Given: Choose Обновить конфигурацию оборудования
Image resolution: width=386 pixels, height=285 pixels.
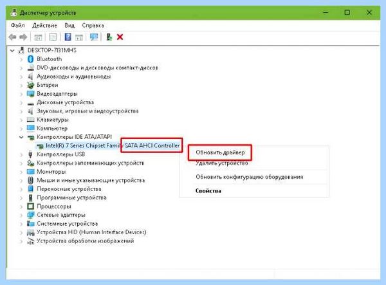Looking at the screenshot, I should [250, 177].
